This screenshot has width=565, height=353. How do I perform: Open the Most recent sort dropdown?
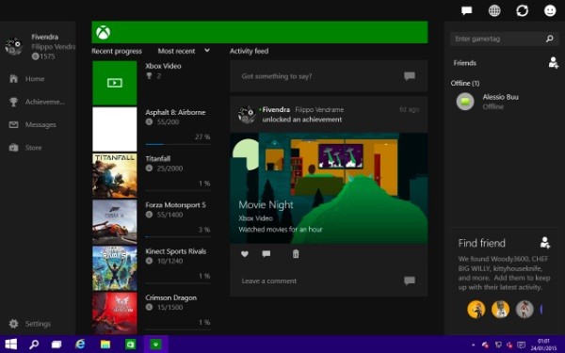(184, 51)
